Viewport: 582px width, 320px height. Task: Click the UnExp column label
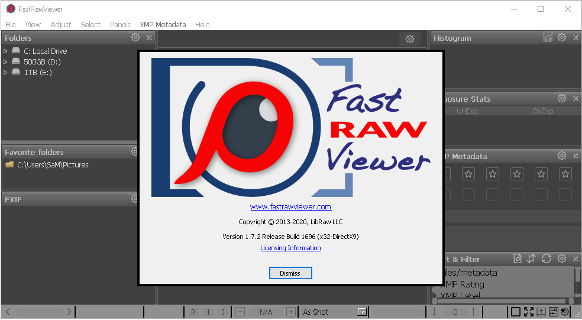[x=467, y=111]
